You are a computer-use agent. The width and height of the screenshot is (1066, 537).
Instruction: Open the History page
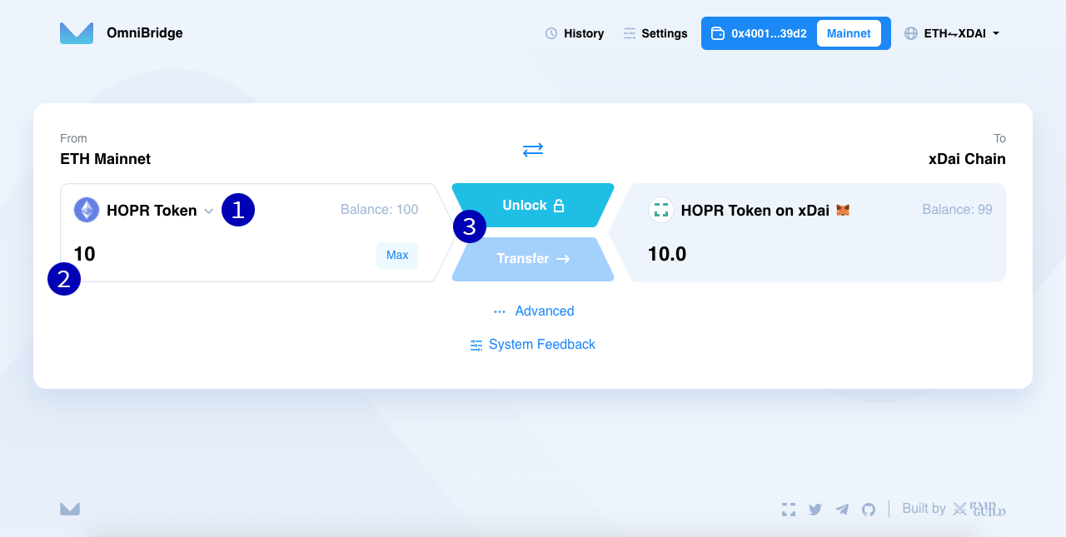(x=575, y=33)
